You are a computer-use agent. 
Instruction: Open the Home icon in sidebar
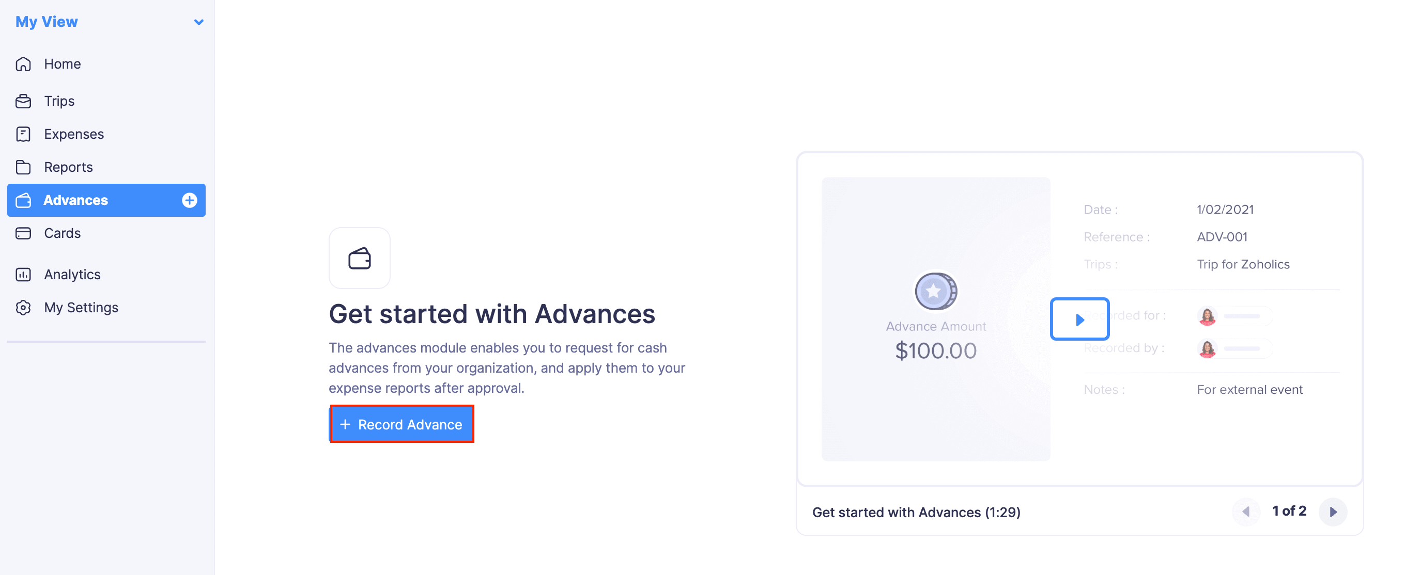pyautogui.click(x=23, y=64)
